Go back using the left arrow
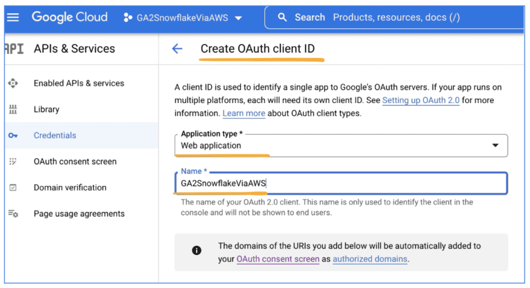Screen dimensions: 530x288 (x=177, y=49)
